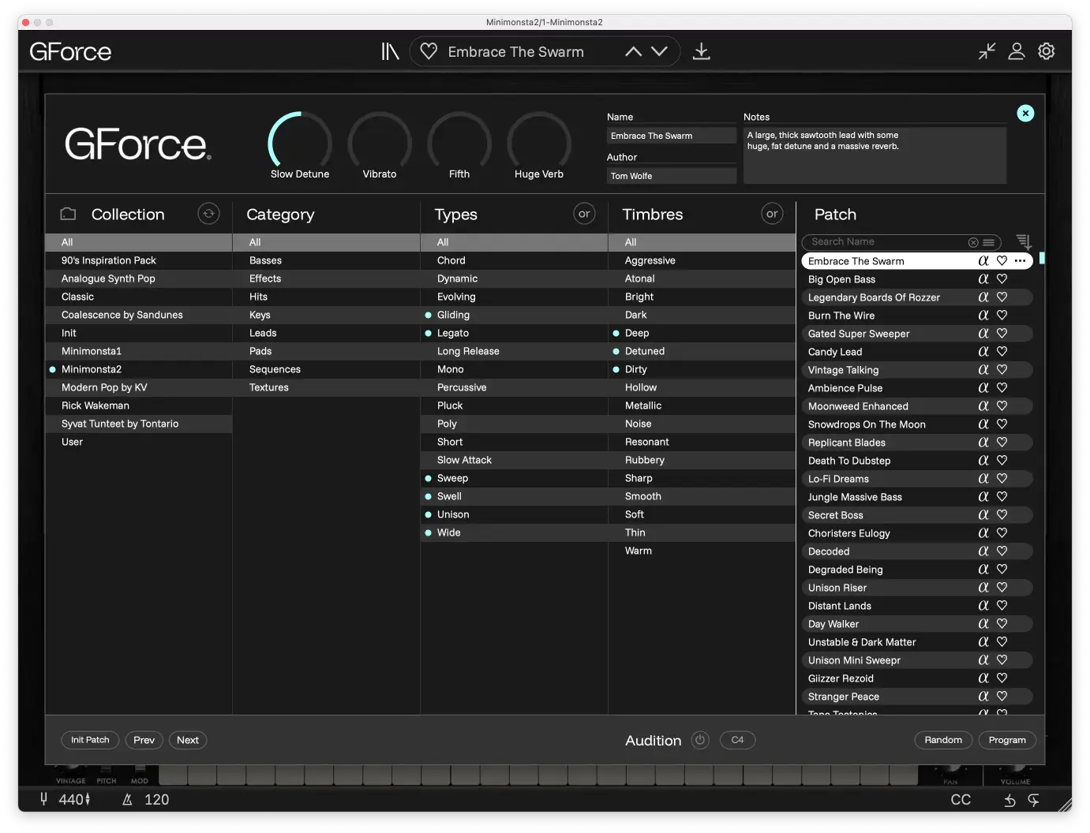Open the patch library browser icon
The width and height of the screenshot is (1090, 833).
[x=390, y=52]
